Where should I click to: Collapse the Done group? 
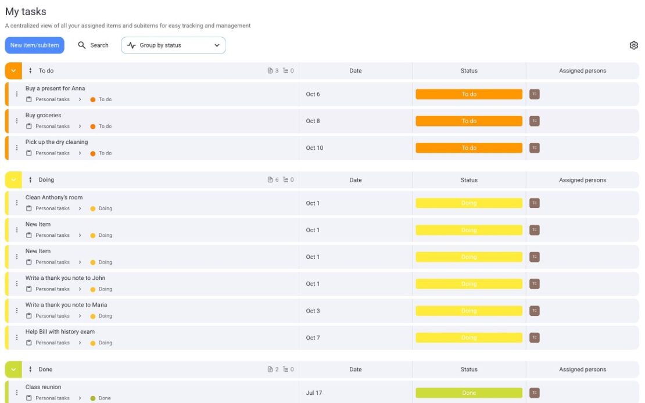[13, 369]
